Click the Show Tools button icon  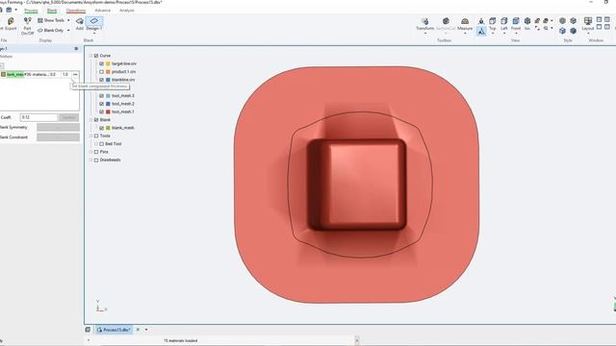pyautogui.click(x=40, y=20)
